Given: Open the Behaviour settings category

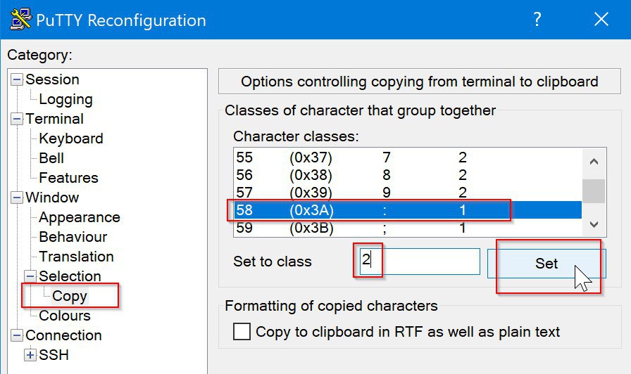Looking at the screenshot, I should [x=73, y=237].
